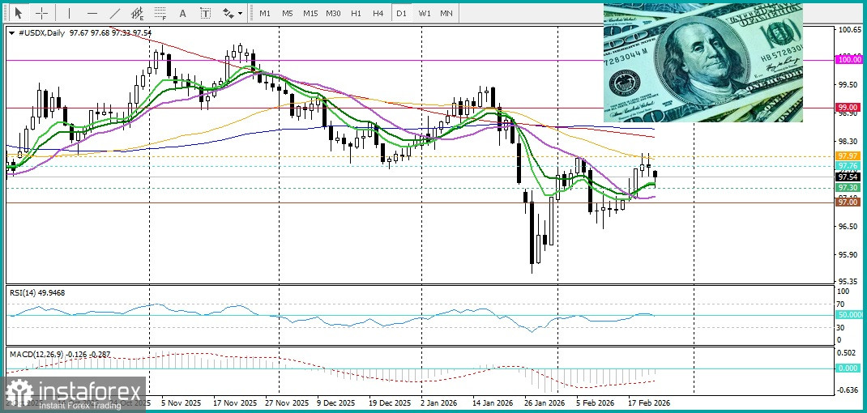Click the magenta 100.00 price level label
Image resolution: width=867 pixels, height=413 pixels.
(848, 60)
